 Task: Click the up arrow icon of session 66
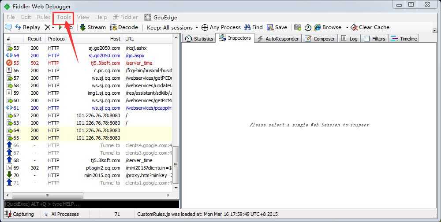click(9, 145)
